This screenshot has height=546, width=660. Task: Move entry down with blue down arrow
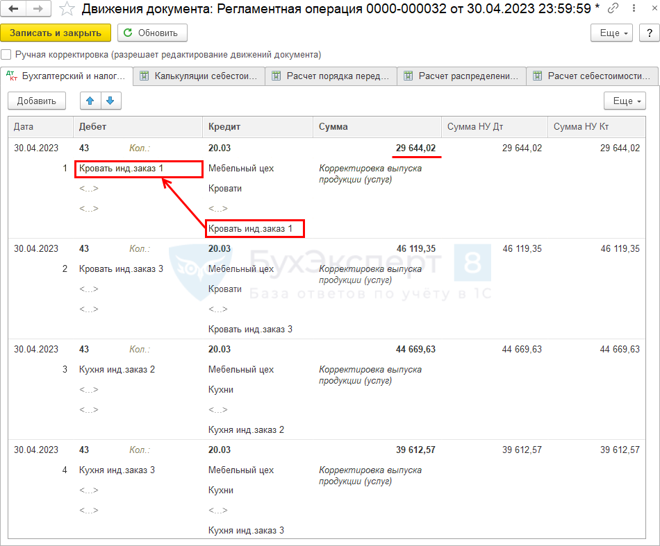point(110,101)
